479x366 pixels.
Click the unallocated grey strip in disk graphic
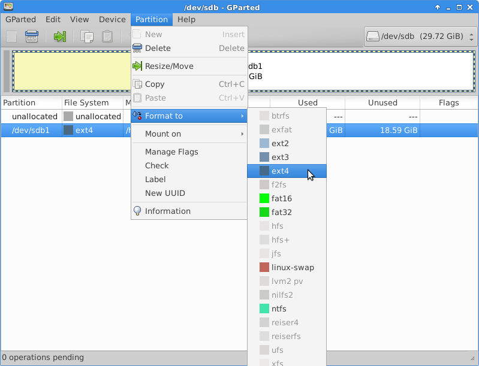(7, 71)
